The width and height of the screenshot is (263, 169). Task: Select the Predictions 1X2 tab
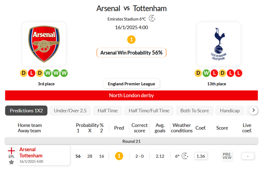point(26,111)
